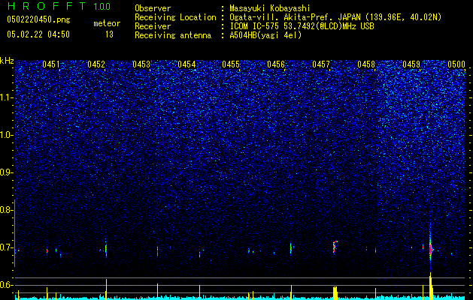The height and width of the screenshot is (300, 473).
Task: Click the HROFFT title text
Action: [47, 6]
